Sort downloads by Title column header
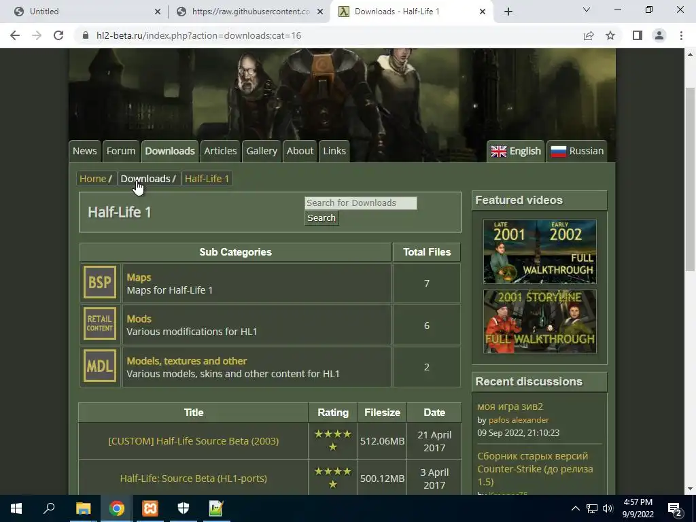This screenshot has height=522, width=696. coord(194,413)
